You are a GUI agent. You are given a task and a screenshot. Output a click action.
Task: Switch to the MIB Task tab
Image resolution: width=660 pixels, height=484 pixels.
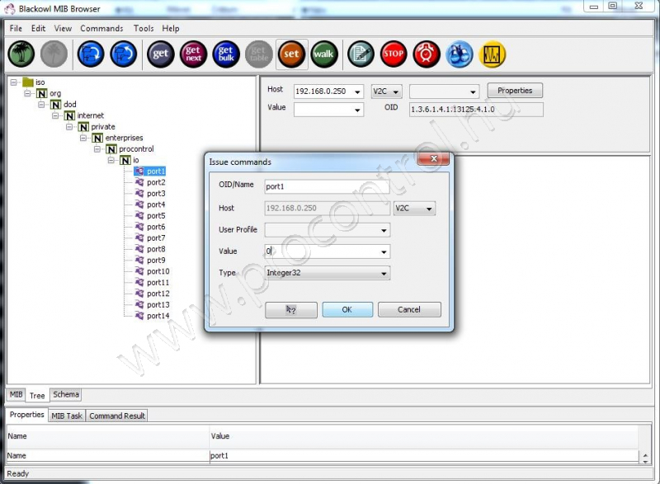67,416
